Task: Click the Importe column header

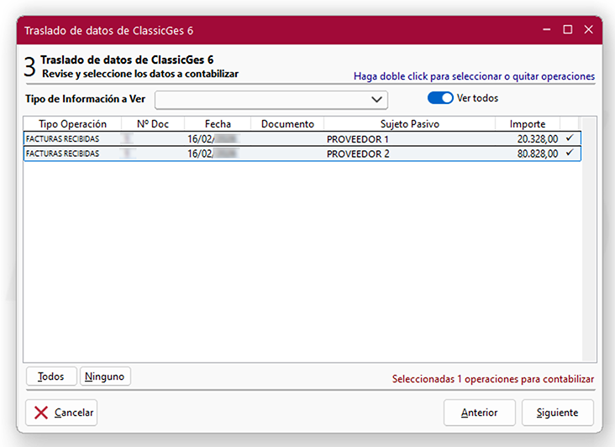Action: pyautogui.click(x=528, y=124)
